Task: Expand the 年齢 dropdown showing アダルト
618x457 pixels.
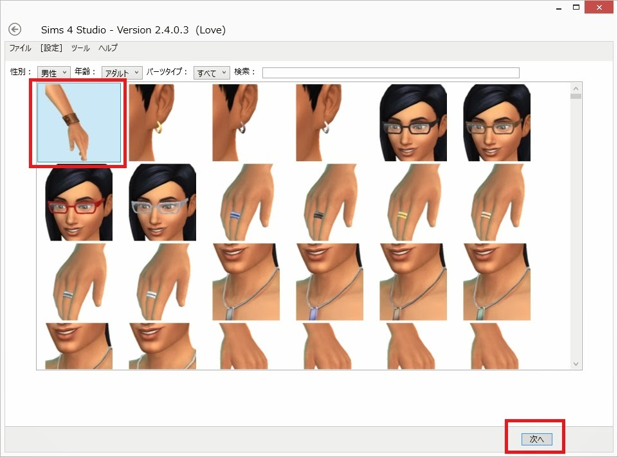Action: click(122, 73)
